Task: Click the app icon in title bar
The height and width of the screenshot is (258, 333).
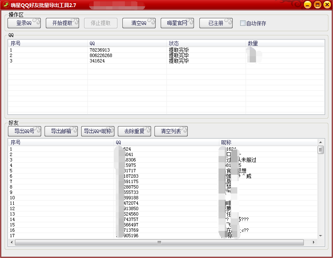Action: point(6,5)
